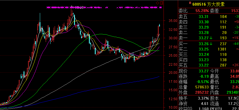The height and width of the screenshot is (110, 239).
Task: Click the 现价 value 33.27
Action: click(204, 71)
